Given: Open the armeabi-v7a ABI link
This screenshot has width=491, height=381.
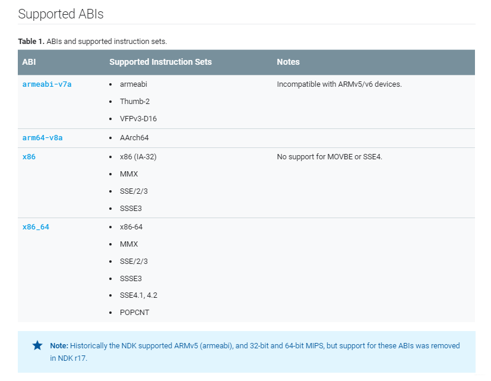Looking at the screenshot, I should pyautogui.click(x=47, y=84).
